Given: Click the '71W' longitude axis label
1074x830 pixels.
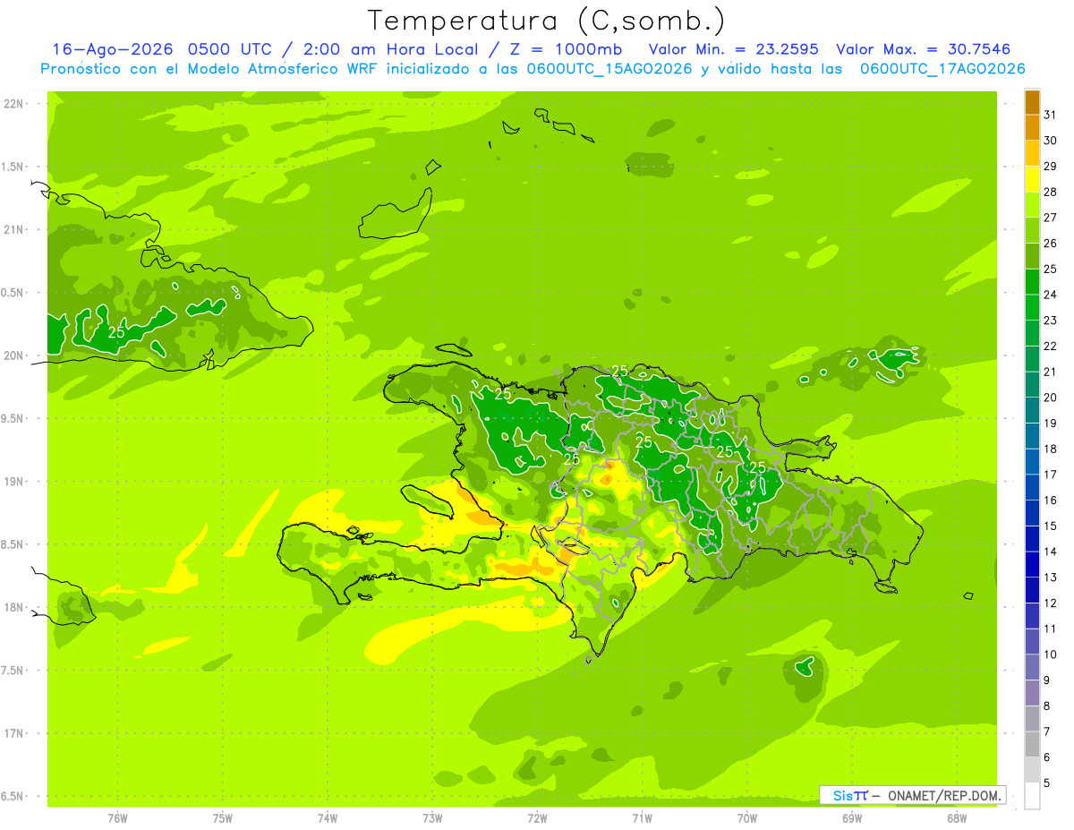Looking at the screenshot, I should [642, 818].
